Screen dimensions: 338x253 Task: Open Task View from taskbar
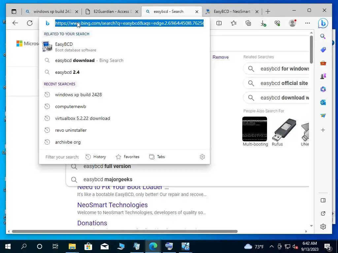pyautogui.click(x=55, y=246)
